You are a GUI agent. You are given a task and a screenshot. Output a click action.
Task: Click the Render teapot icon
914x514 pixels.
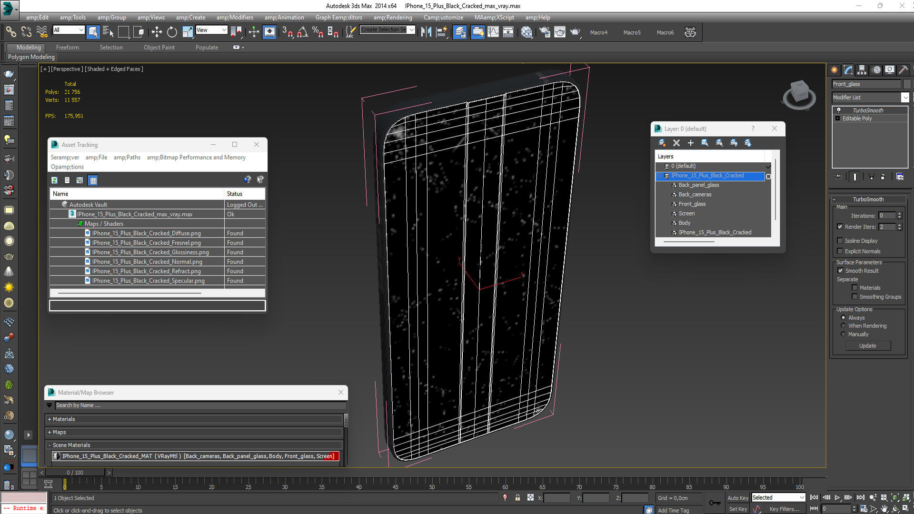[x=575, y=32]
